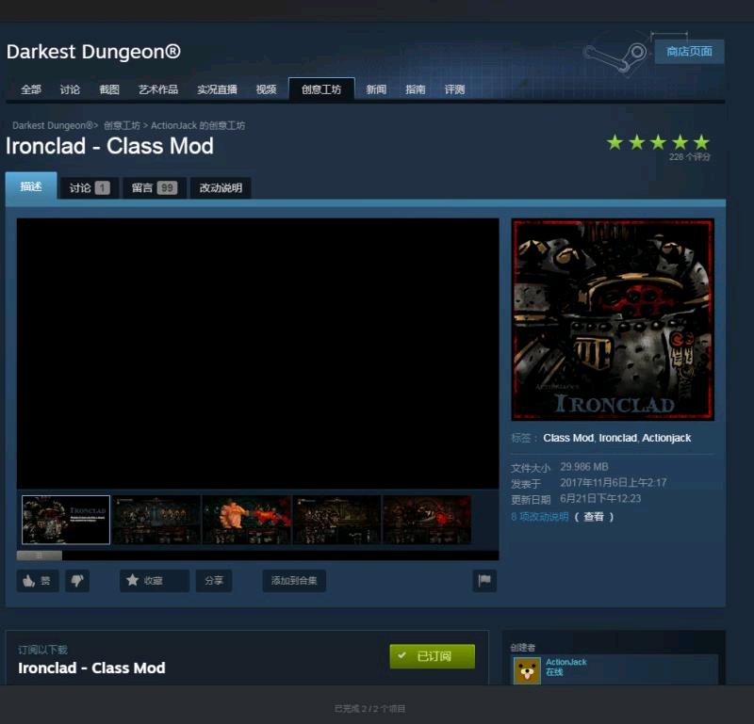Select the second gameplay thumbnail
Viewport: 754px width, 724px height.
[x=156, y=520]
